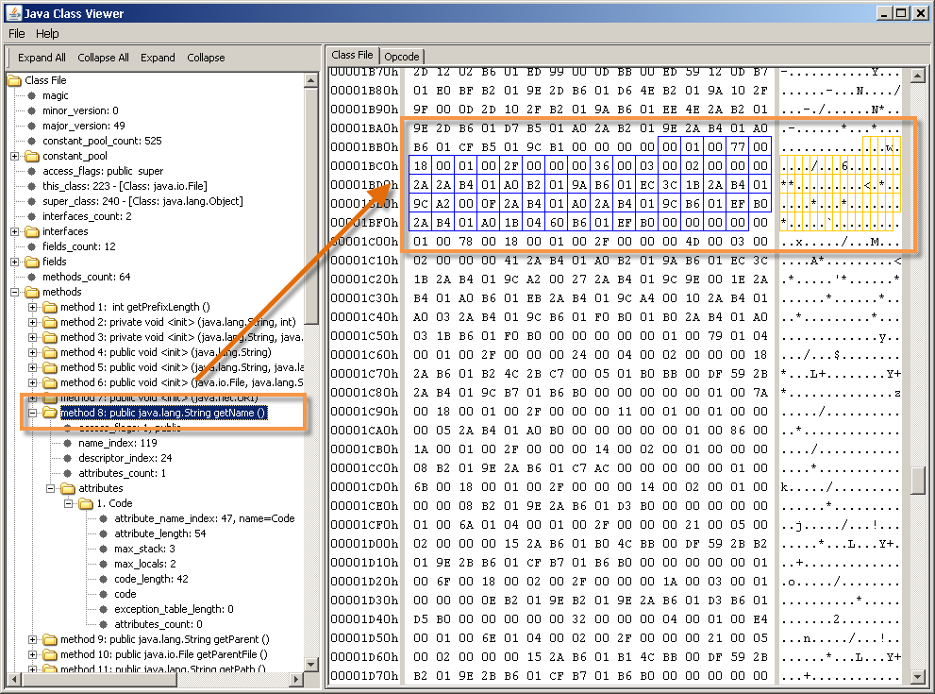This screenshot has height=694, width=935.
Task: Select max_stack: 3 entry
Action: point(145,549)
